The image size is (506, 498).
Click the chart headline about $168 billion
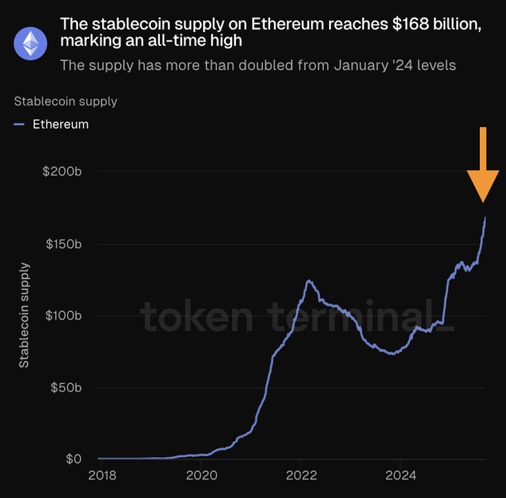pos(270,32)
